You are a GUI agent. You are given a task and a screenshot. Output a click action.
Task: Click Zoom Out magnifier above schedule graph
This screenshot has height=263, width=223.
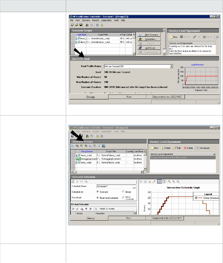pyautogui.click(x=174, y=181)
